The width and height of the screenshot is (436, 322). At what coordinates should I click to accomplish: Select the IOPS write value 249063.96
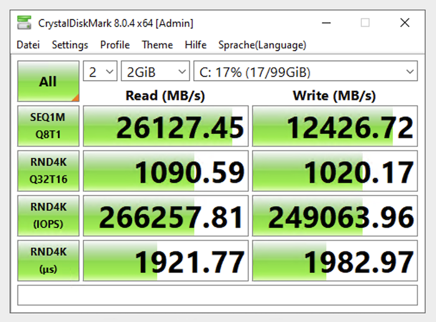[x=335, y=215]
